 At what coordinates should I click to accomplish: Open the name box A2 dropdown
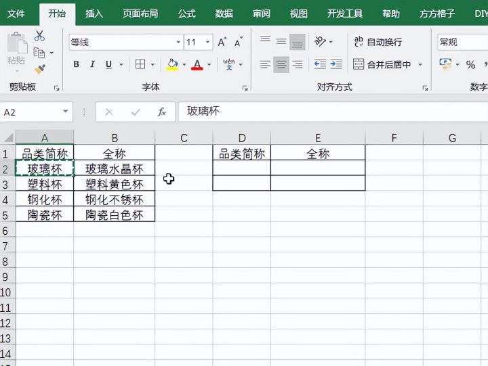(x=65, y=111)
